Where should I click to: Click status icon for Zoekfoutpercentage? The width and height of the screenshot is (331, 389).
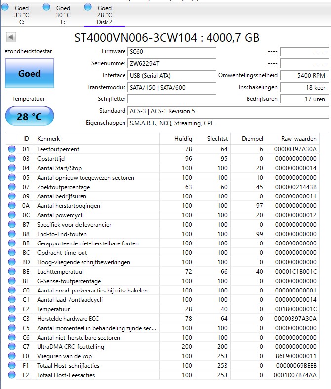point(12,187)
